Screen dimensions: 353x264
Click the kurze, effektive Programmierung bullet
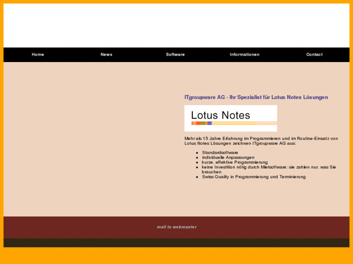tap(235, 162)
